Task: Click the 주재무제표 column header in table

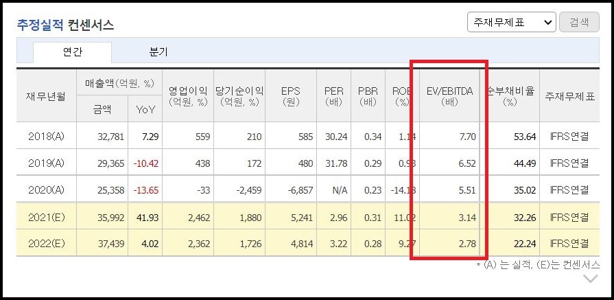Action: (x=569, y=96)
